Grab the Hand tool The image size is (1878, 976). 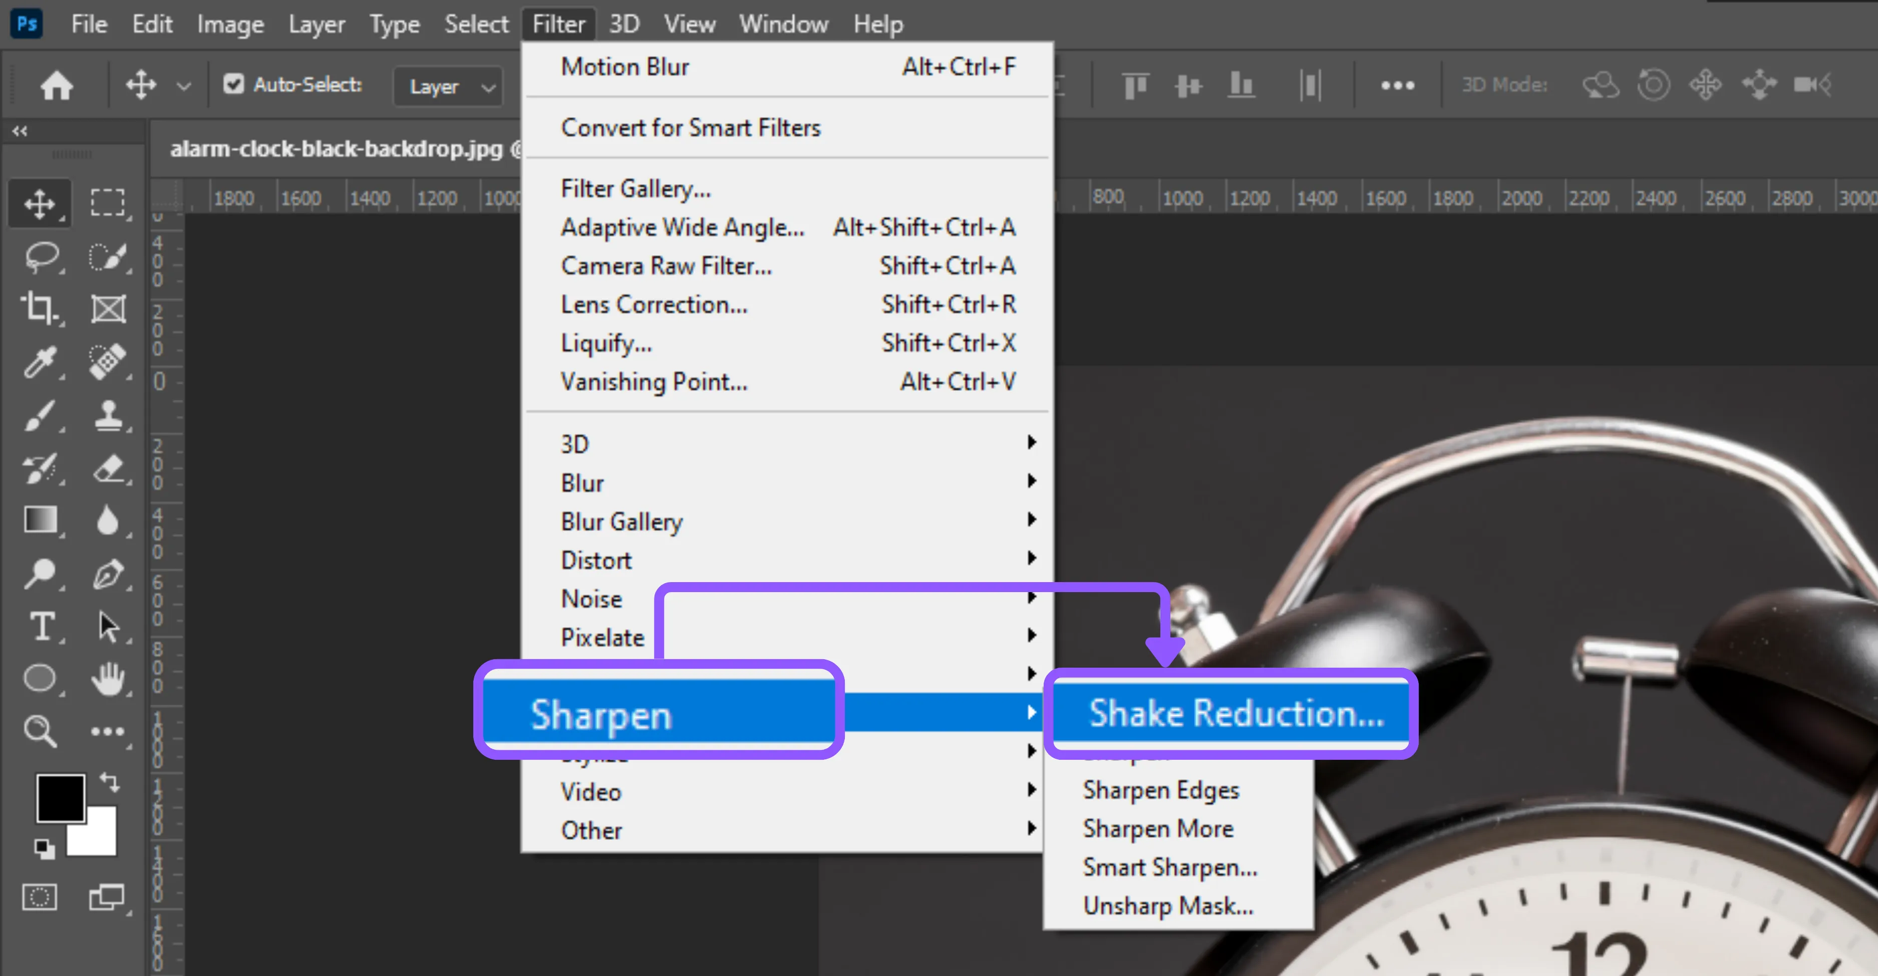tap(109, 679)
